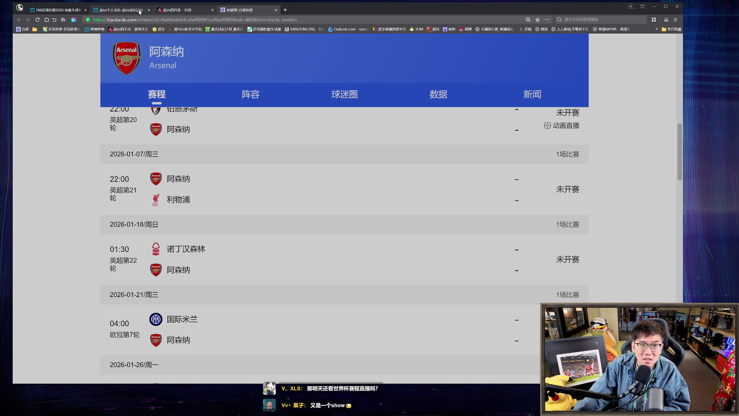This screenshot has height=416, width=739.
Task: Switch to the 阵容 tab
Action: point(251,94)
